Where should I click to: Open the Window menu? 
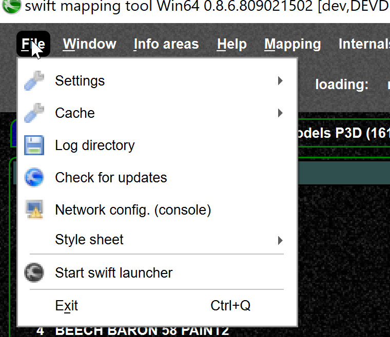coord(89,44)
